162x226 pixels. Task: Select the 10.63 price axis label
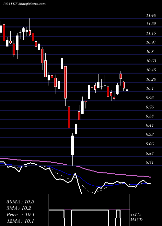(x=151, y=61)
